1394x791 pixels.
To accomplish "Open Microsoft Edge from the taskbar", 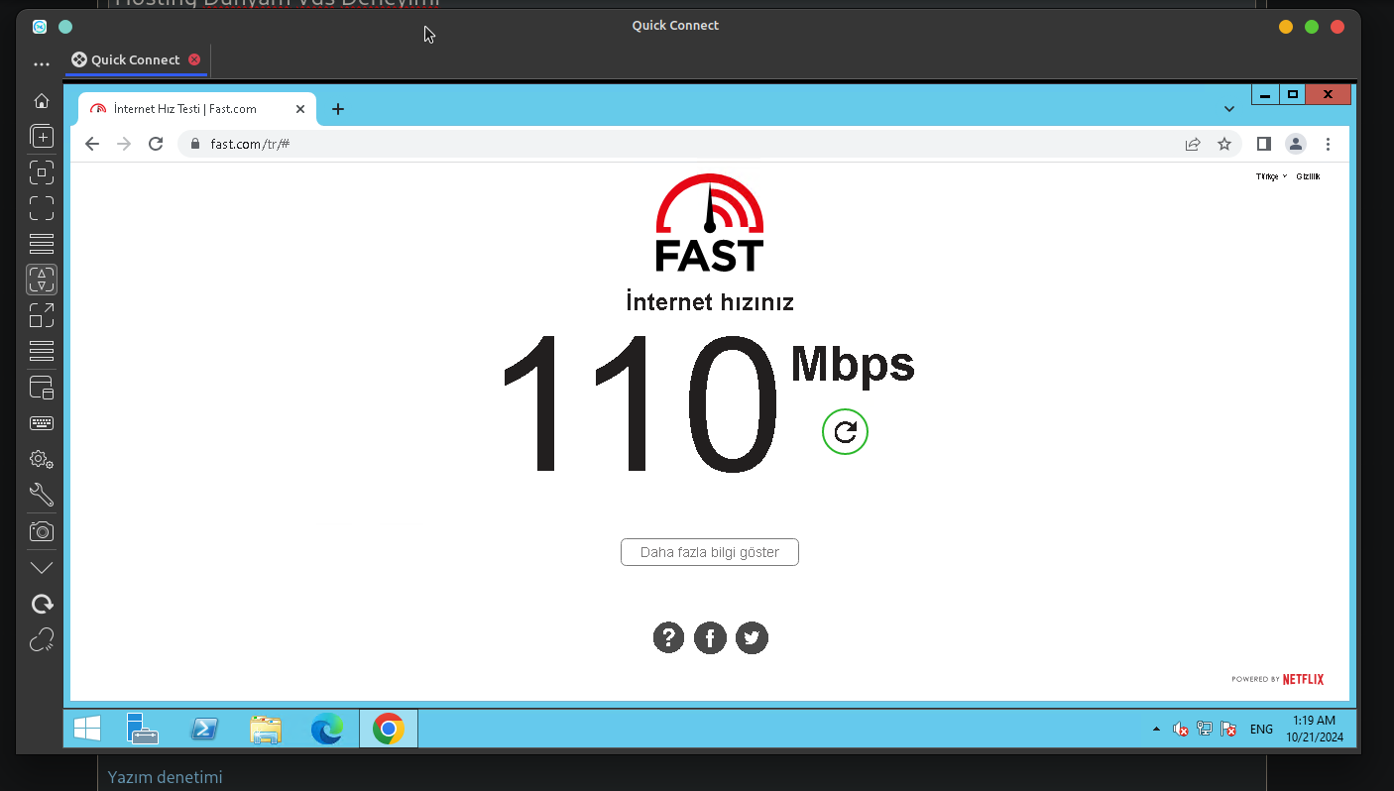I will [x=327, y=729].
